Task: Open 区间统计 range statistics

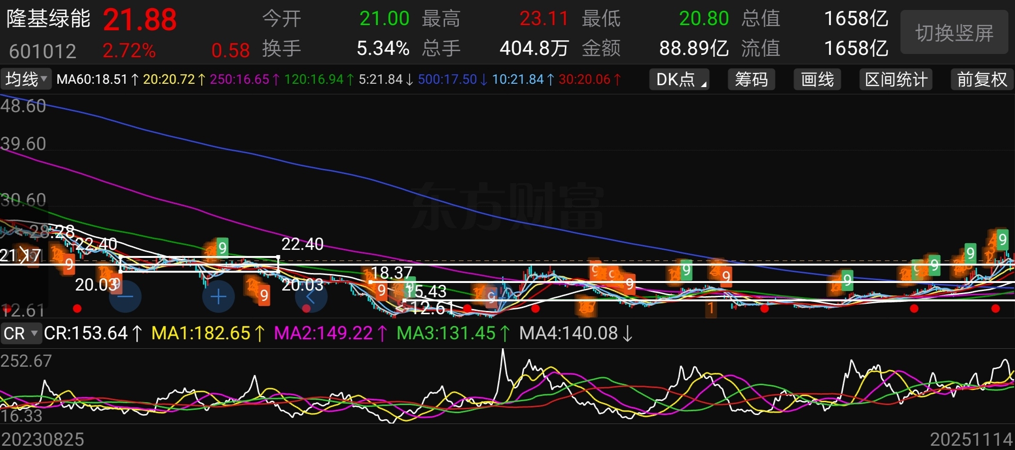Action: 896,79
